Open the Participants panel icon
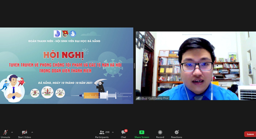The image size is (256, 139). click(102, 132)
